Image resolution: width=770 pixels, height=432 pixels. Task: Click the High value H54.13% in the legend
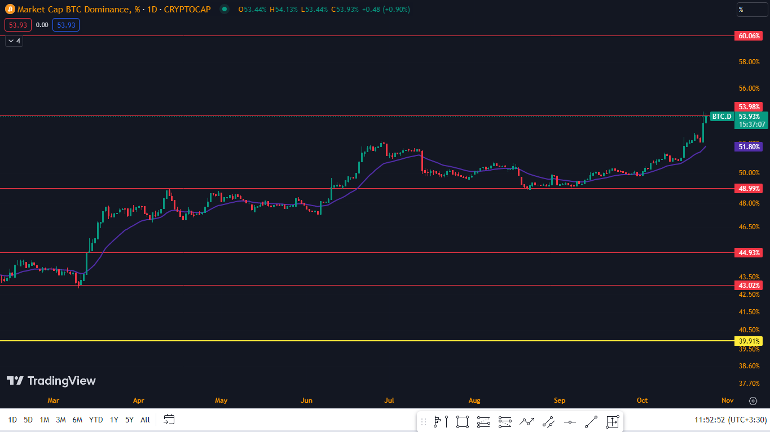[284, 10]
